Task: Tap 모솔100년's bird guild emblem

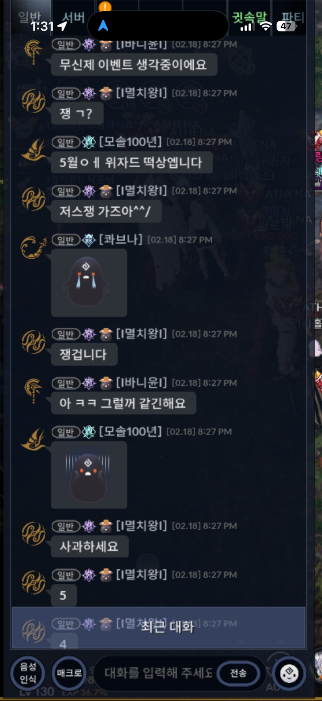Action: (33, 150)
